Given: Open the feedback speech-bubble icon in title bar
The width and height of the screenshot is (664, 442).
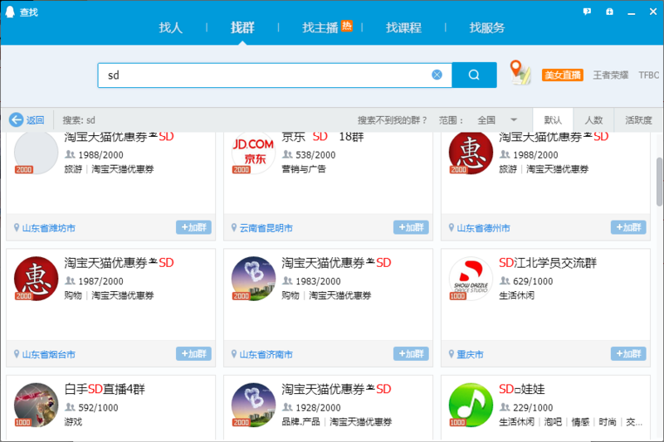Looking at the screenshot, I should point(587,12).
